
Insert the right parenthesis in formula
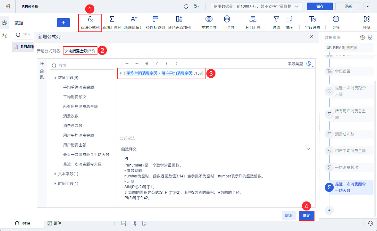pyautogui.click(x=176, y=64)
